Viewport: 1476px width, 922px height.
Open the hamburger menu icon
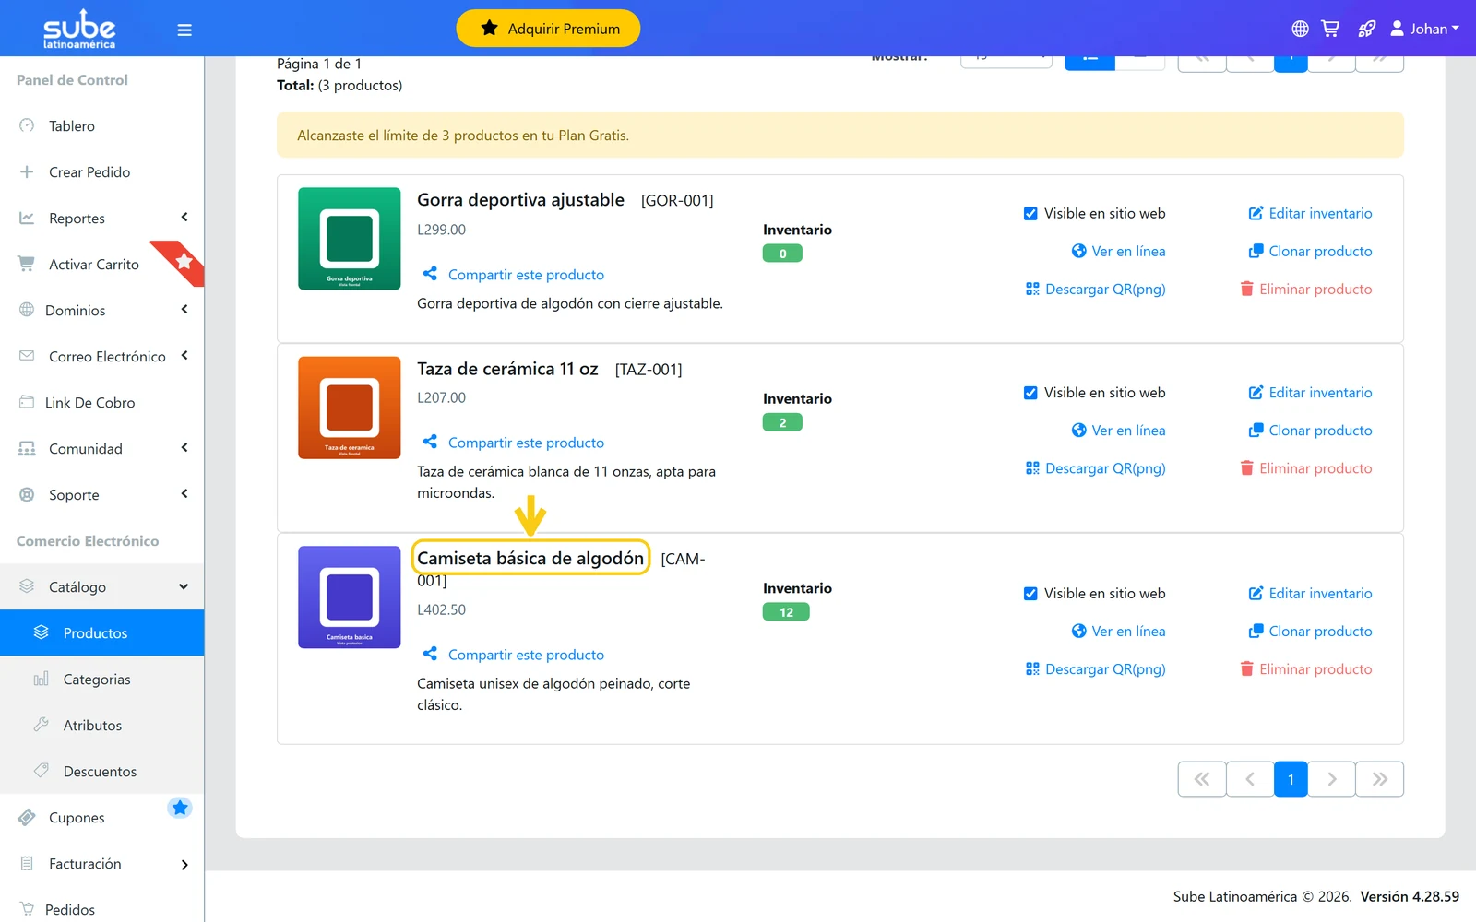tap(184, 30)
